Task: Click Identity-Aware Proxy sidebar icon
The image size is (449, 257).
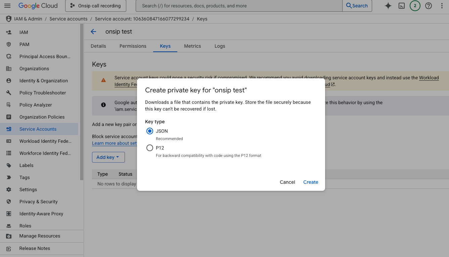Action: [x=9, y=214]
